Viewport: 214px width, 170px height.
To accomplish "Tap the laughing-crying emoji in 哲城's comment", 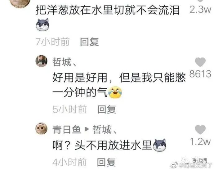I will tap(115, 92).
